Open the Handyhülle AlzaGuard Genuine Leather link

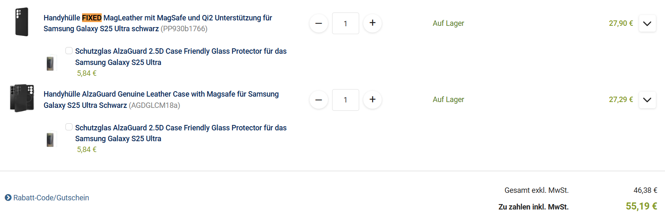pyautogui.click(x=161, y=100)
